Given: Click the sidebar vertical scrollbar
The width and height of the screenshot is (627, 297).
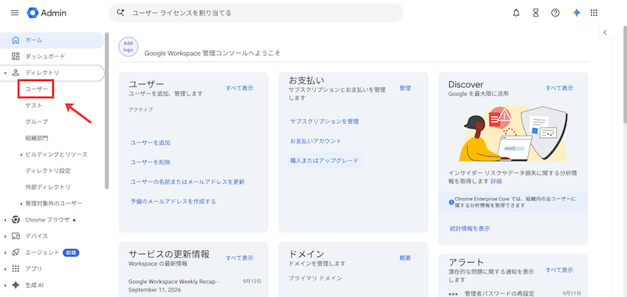Looking at the screenshot, I should pos(106,110).
